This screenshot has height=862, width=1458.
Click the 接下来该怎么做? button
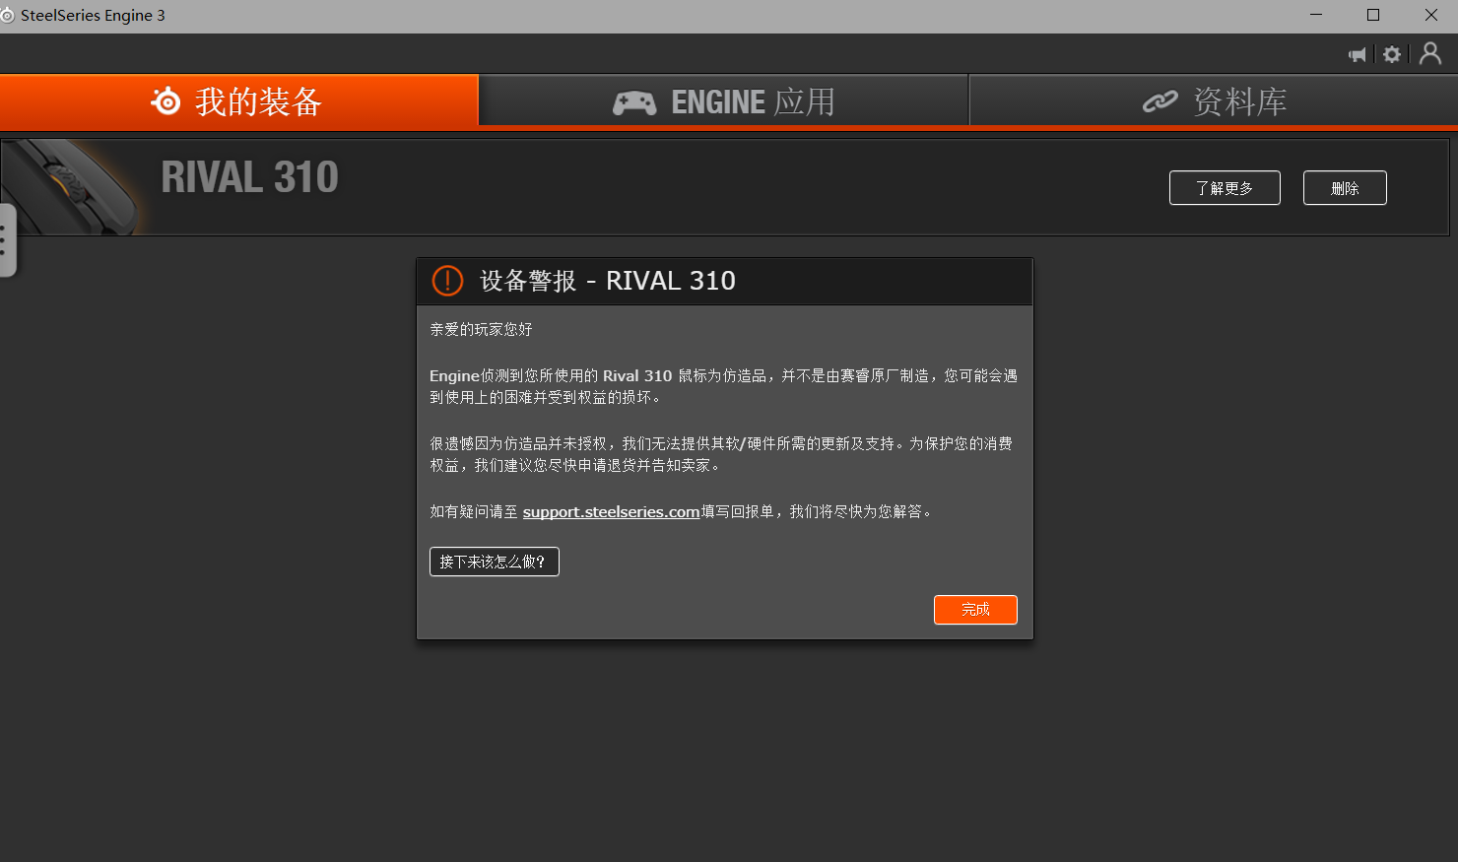(495, 562)
